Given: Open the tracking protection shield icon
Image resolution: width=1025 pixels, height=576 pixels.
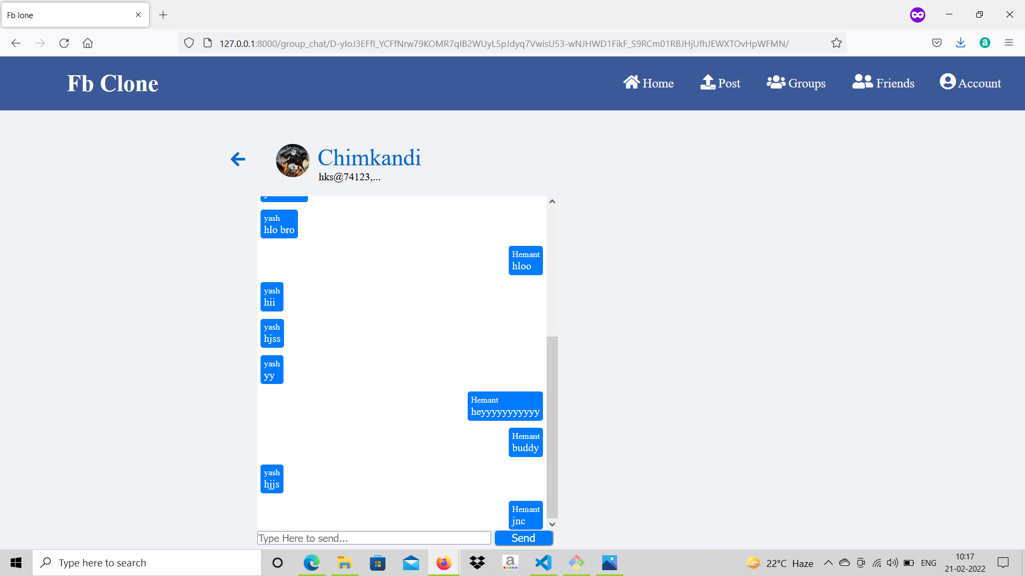Looking at the screenshot, I should point(189,43).
